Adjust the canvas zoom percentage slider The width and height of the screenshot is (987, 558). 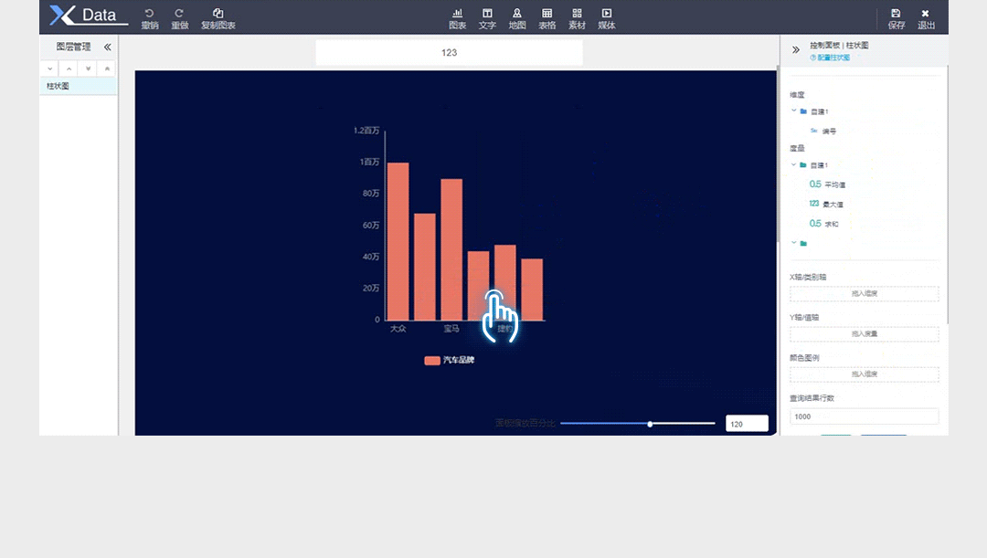tap(650, 424)
